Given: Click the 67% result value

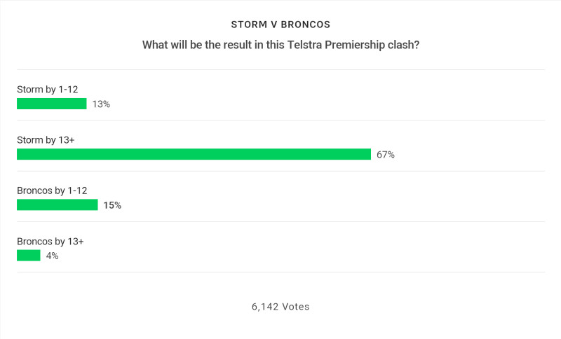Looking at the screenshot, I should click(x=385, y=155).
